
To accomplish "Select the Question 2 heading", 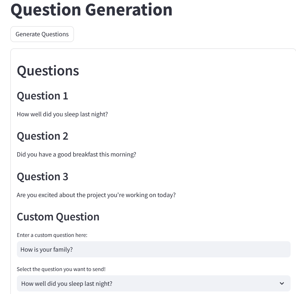I will (x=42, y=136).
